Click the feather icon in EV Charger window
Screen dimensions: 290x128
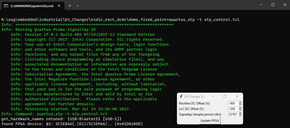(181, 96)
